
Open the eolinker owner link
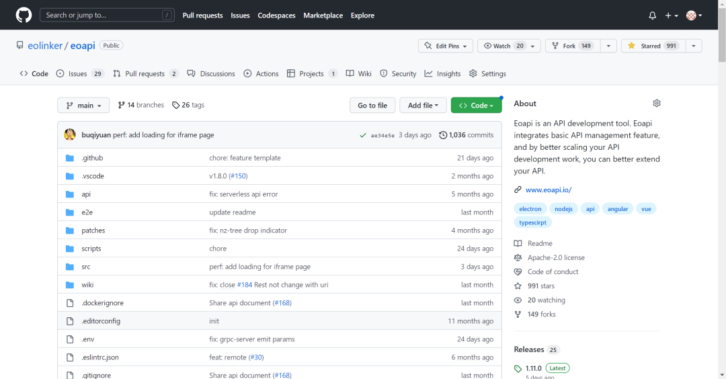(x=45, y=45)
